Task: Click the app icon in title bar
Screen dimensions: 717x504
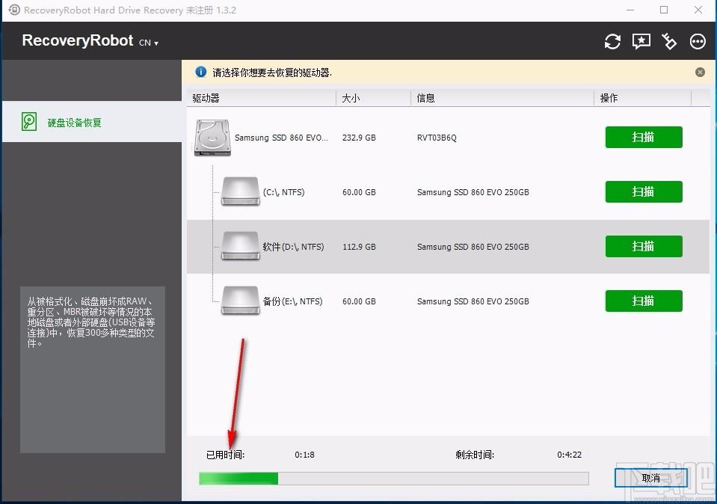Action: click(14, 10)
